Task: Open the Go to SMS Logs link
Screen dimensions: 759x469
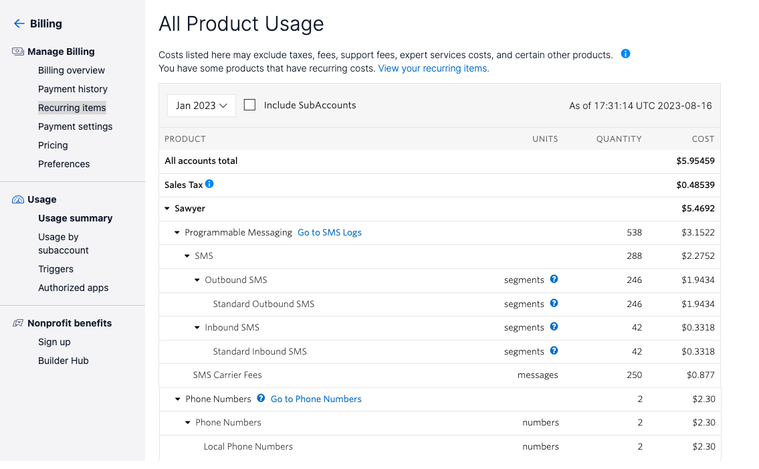Action: pyautogui.click(x=330, y=233)
